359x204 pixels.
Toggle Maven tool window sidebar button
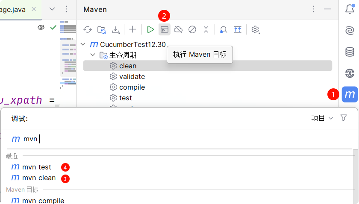coord(350,94)
